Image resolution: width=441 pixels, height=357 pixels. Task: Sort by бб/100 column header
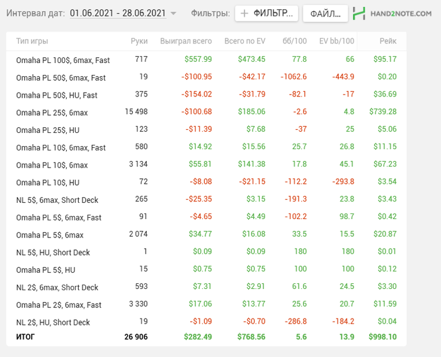point(294,41)
